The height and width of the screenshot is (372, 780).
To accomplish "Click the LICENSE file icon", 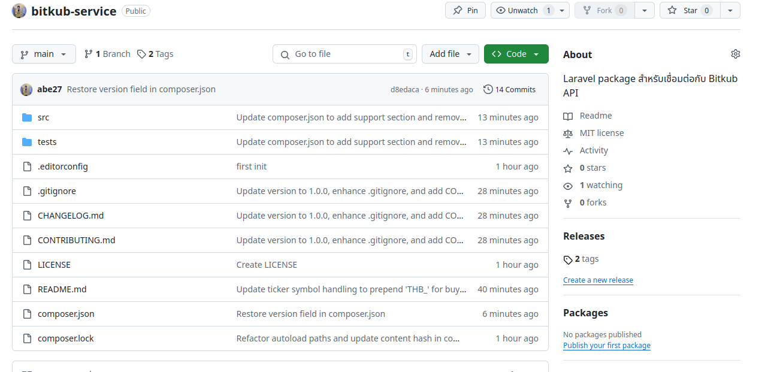I will pyautogui.click(x=27, y=265).
